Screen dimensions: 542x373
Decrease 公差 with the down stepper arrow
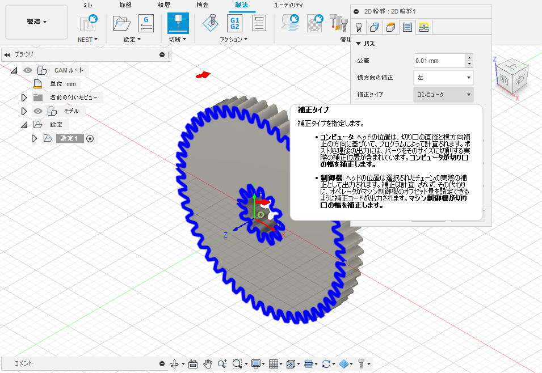click(x=469, y=64)
